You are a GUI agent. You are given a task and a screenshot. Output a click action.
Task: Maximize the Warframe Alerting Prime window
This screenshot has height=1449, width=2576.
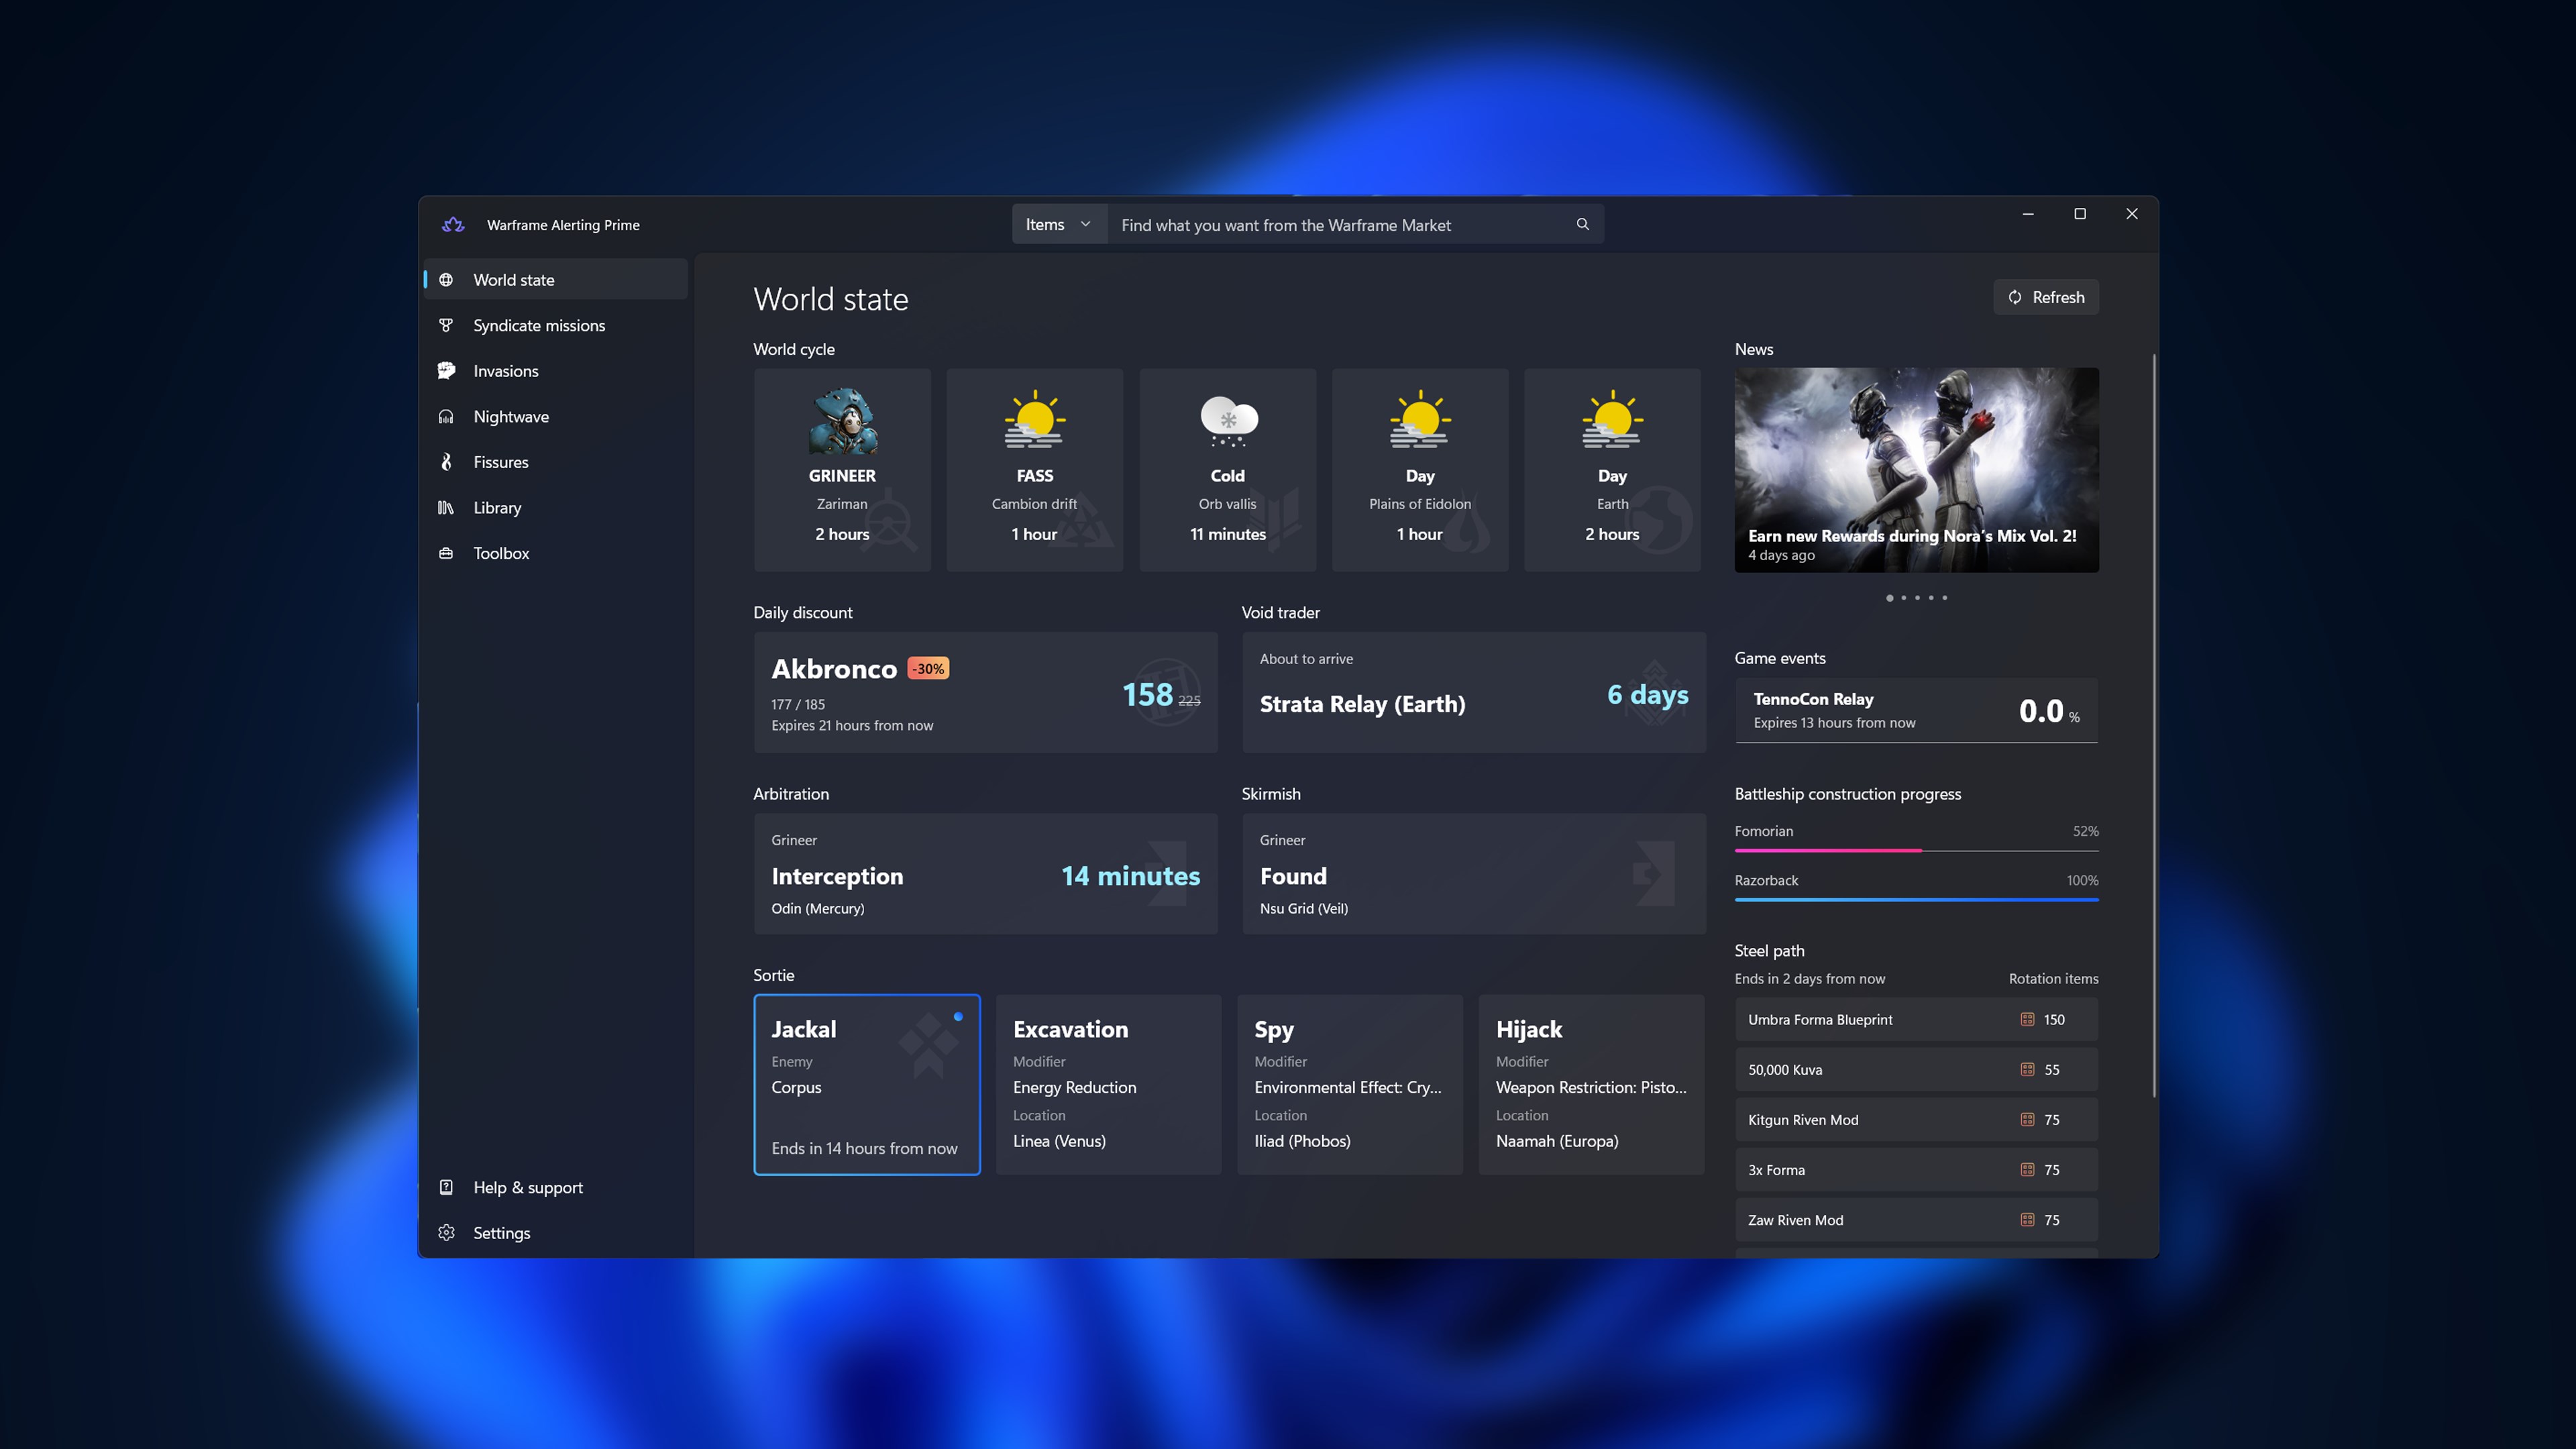(x=2080, y=214)
